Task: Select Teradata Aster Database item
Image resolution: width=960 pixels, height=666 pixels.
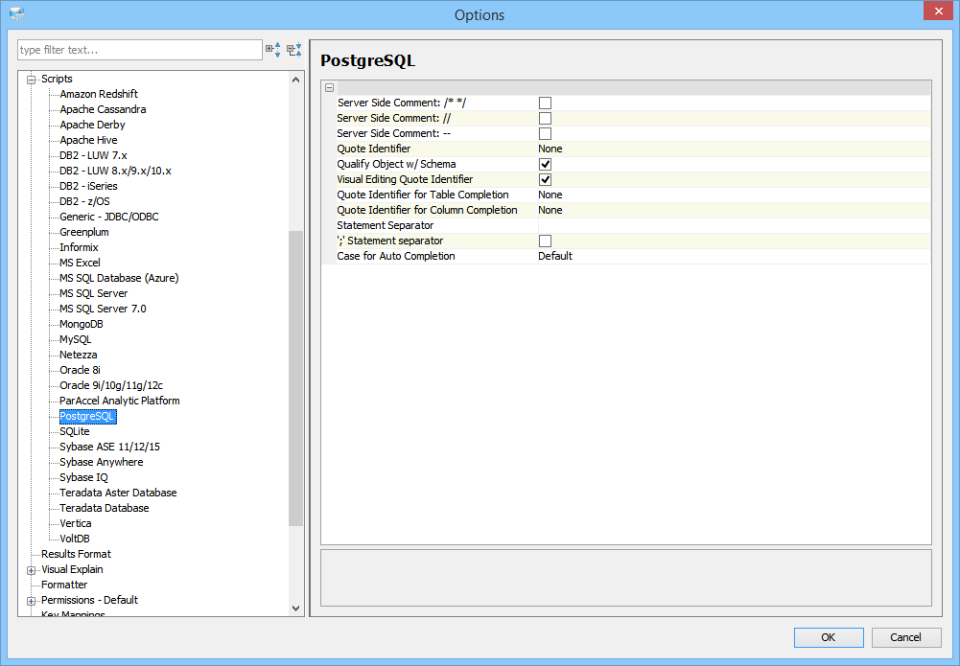Action: pos(118,493)
